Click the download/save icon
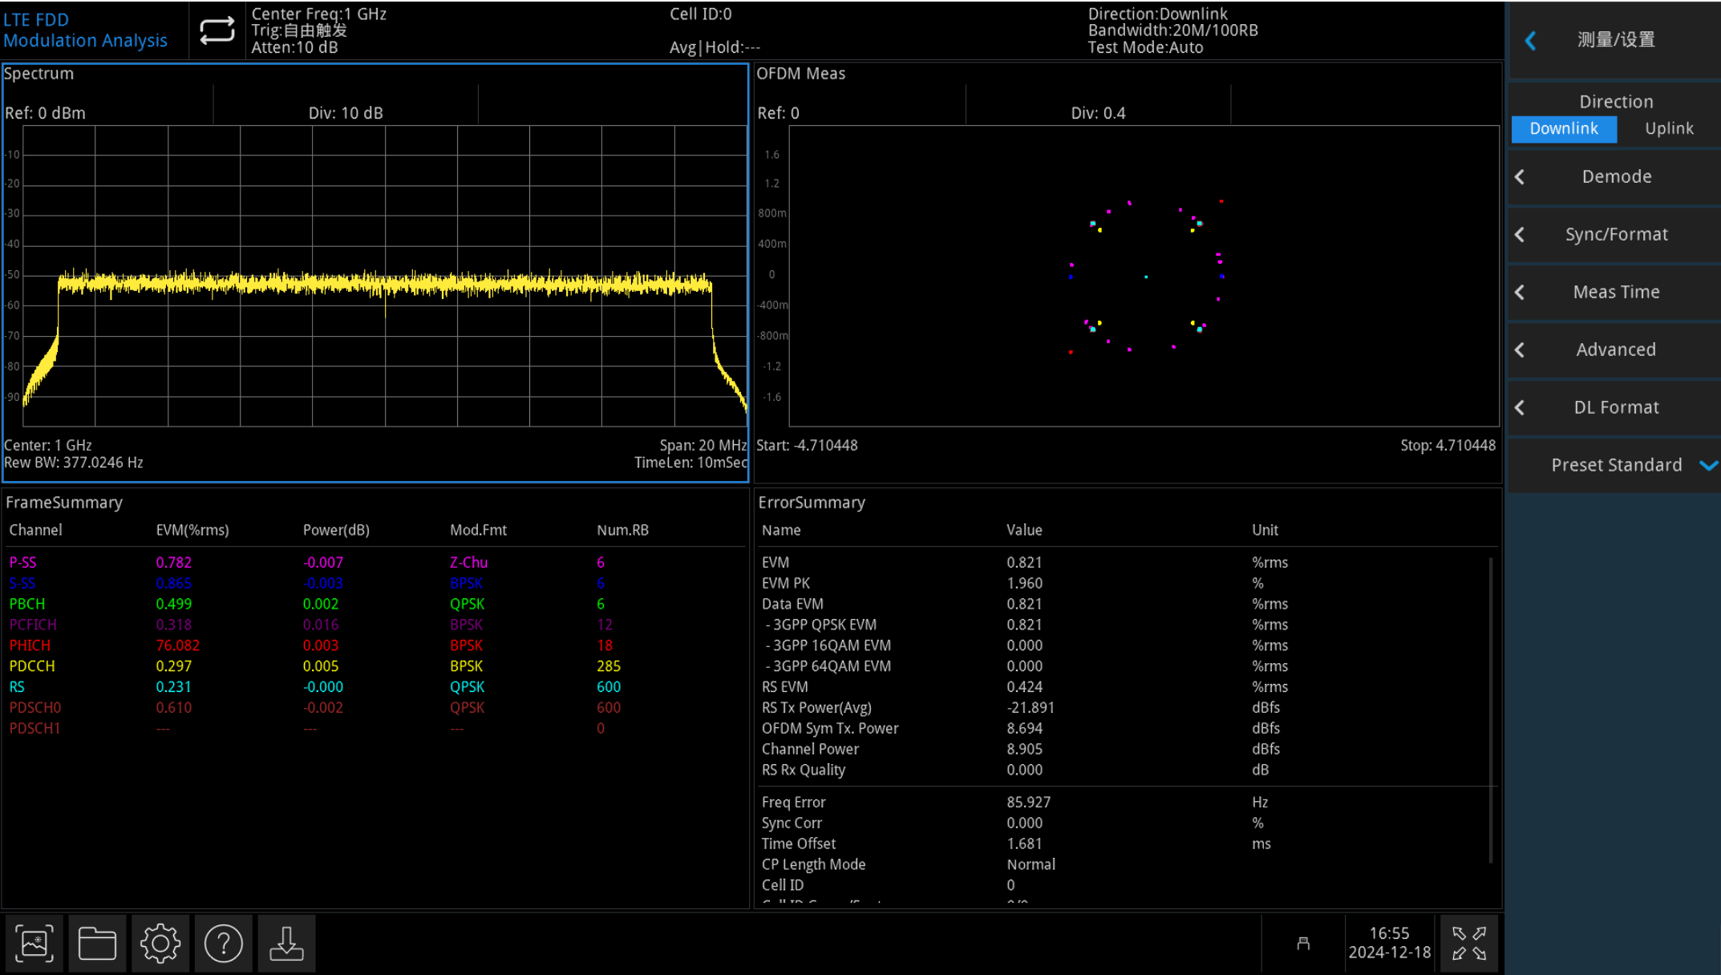This screenshot has width=1721, height=975. click(x=286, y=943)
